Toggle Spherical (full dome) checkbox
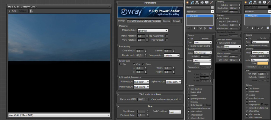Image resolution: width=271 pixels, height=120 pixels. coord(218,43)
